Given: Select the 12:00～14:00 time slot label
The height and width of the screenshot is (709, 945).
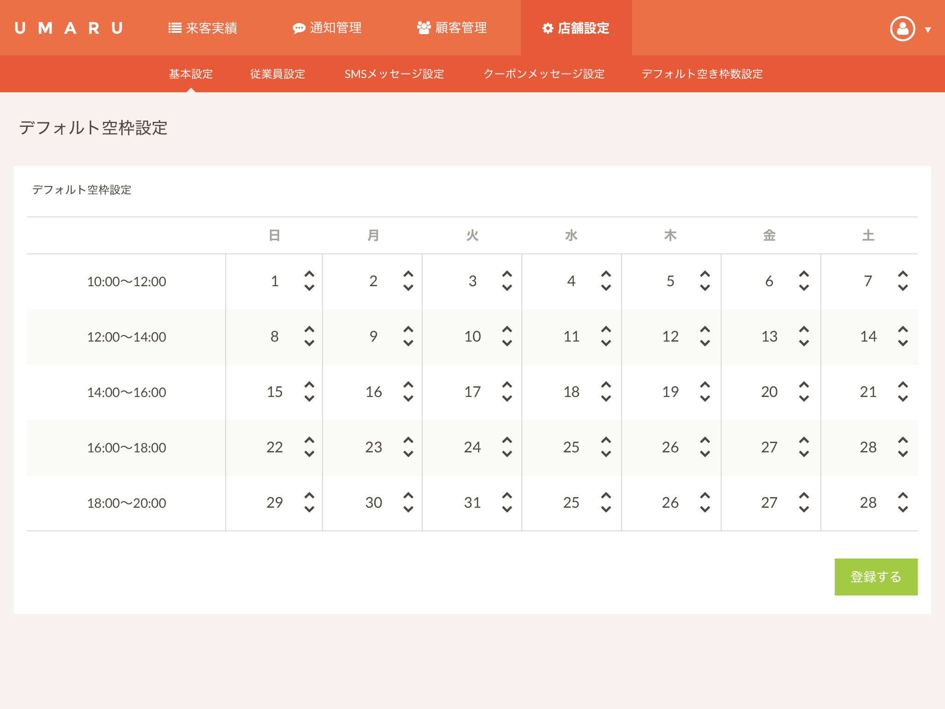Looking at the screenshot, I should [126, 337].
